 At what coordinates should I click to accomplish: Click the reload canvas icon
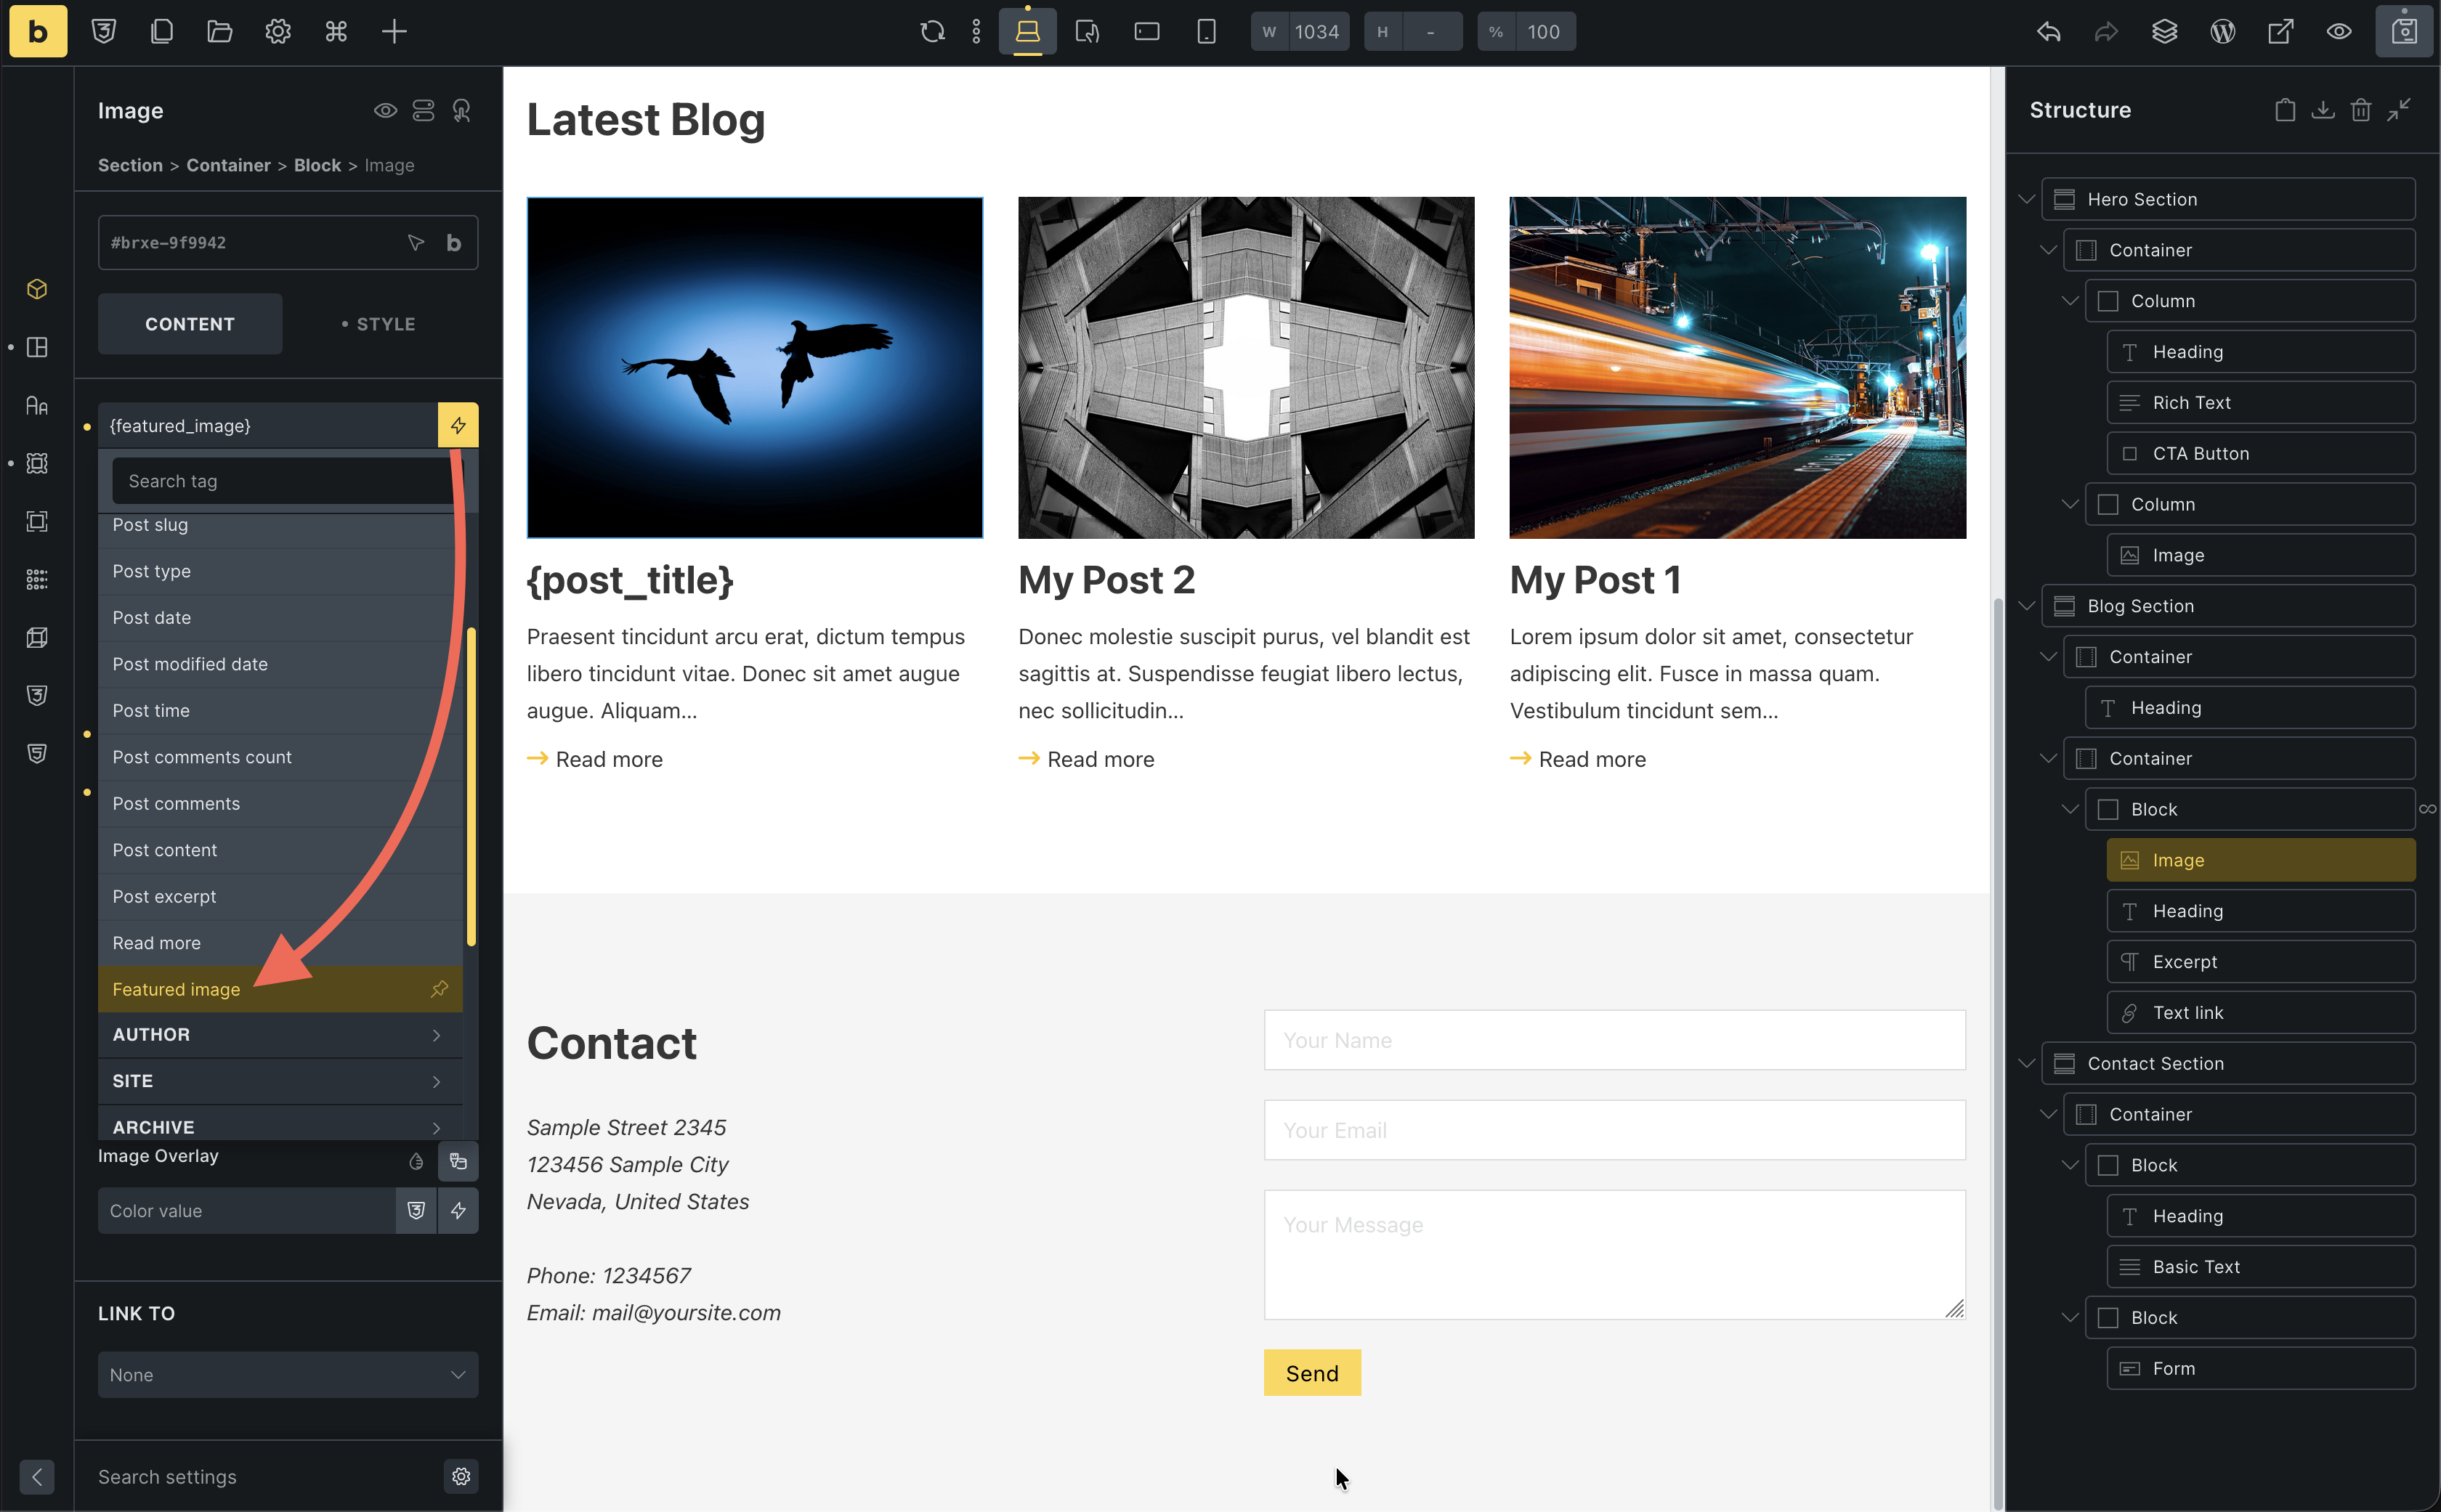931,32
